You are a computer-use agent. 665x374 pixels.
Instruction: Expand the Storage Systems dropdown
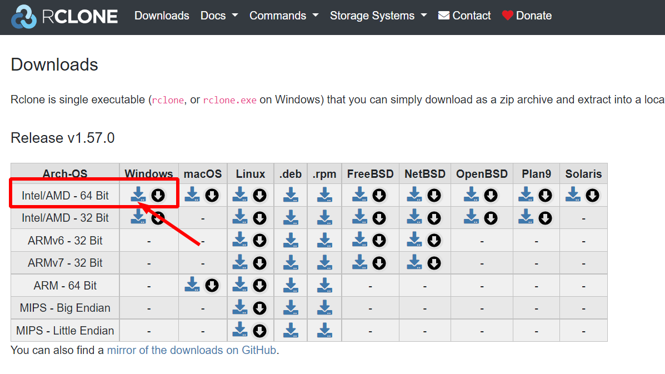tap(378, 16)
